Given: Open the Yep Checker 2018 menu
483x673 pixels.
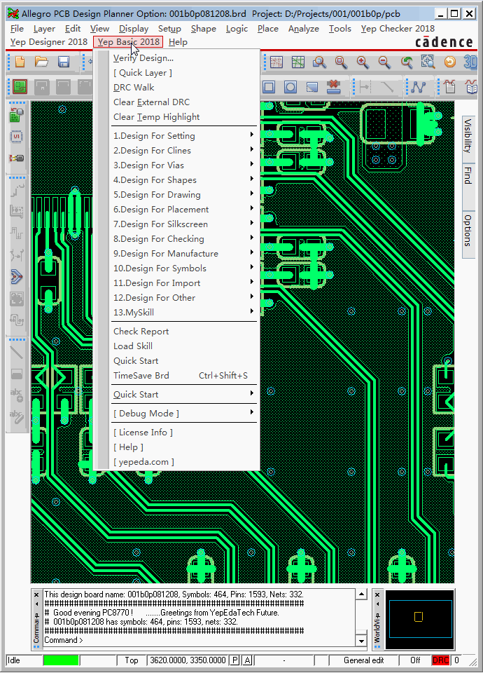Looking at the screenshot, I should 398,29.
